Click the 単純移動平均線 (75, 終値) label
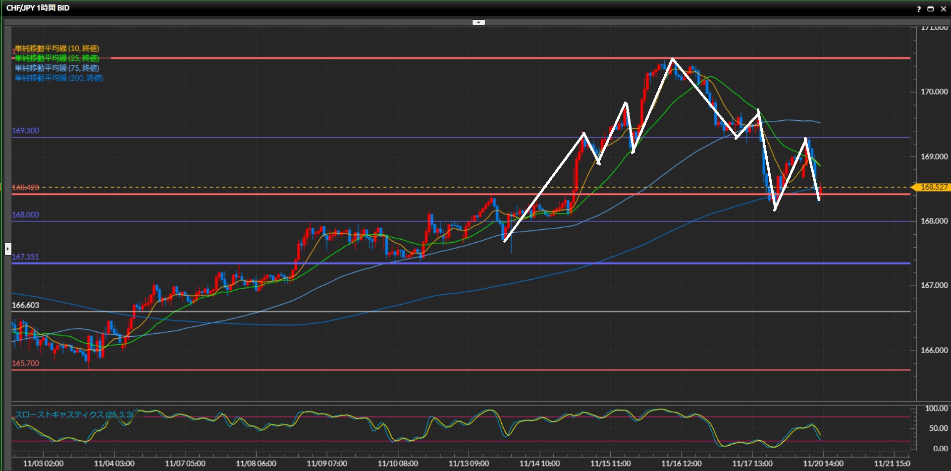The width and height of the screenshot is (951, 471). 57,68
